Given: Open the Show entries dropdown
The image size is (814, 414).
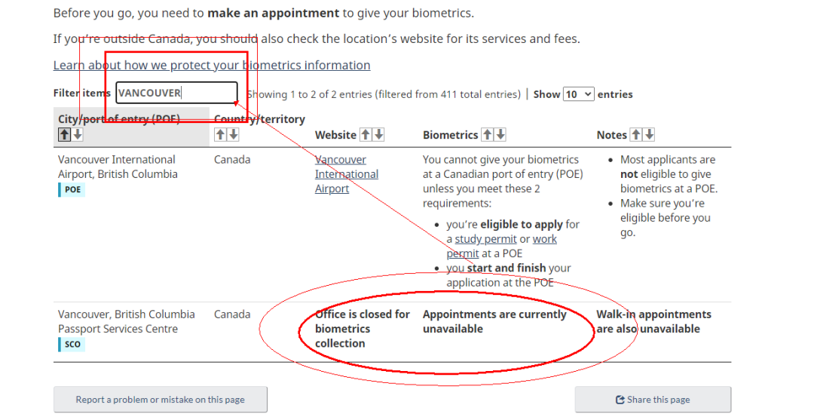Looking at the screenshot, I should (579, 94).
